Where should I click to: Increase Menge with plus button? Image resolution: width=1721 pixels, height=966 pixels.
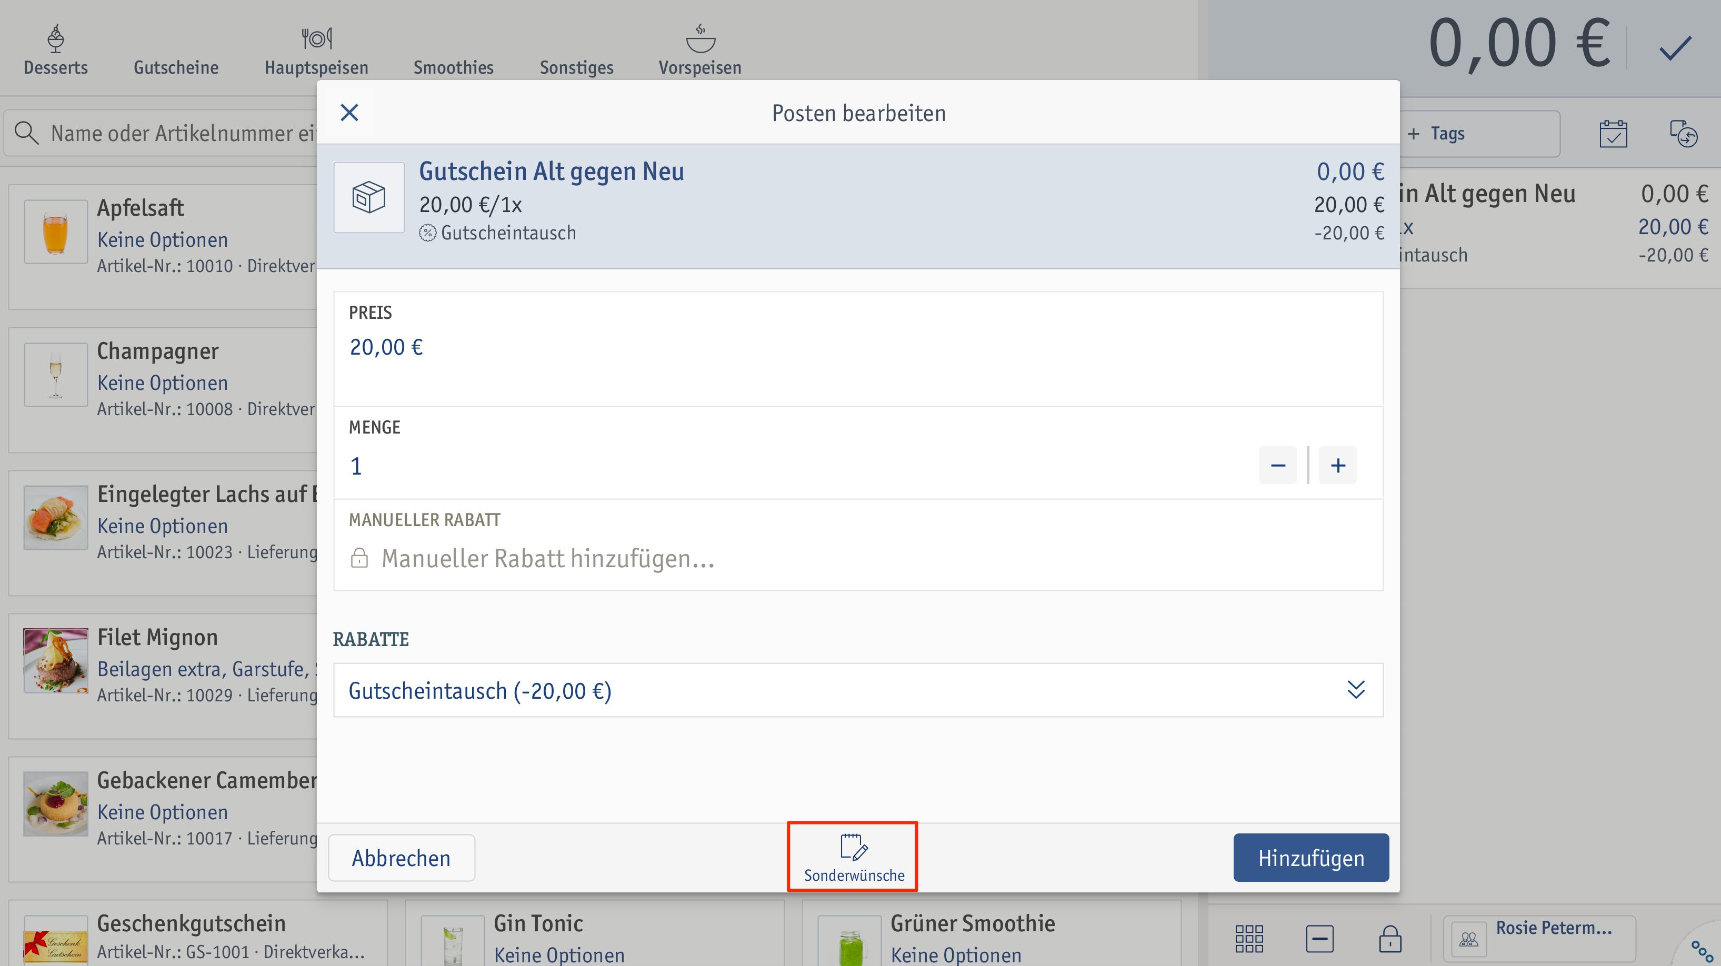[x=1337, y=466]
